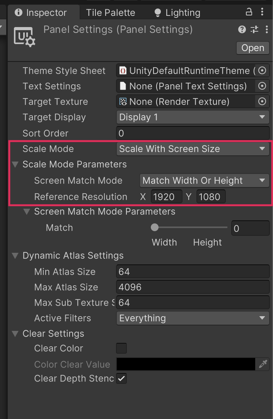This screenshot has height=419, width=273.
Task: Open the Scale Mode dropdown
Action: click(x=193, y=149)
